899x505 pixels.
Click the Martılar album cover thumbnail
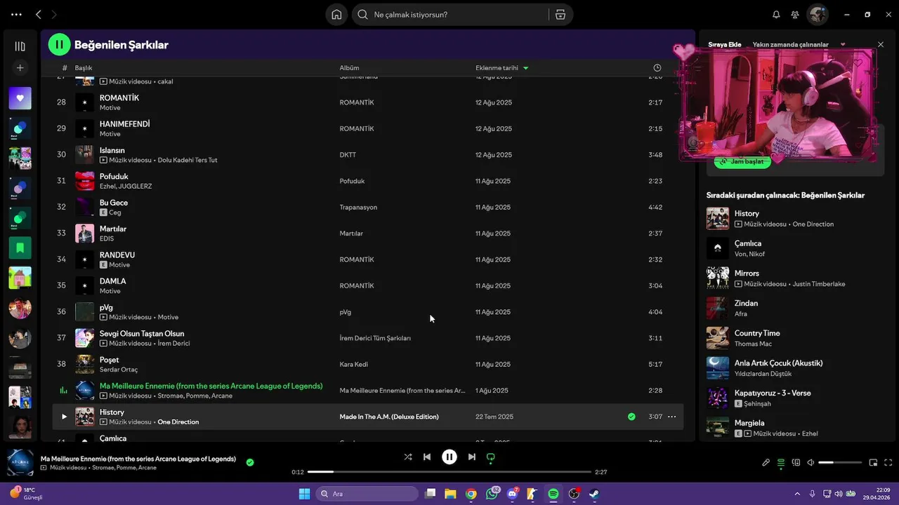click(84, 233)
